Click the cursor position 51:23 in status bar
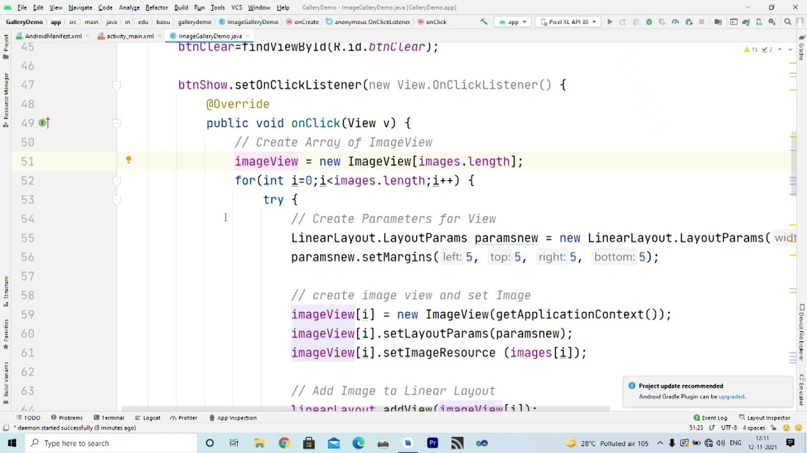807x453 pixels. [696, 428]
